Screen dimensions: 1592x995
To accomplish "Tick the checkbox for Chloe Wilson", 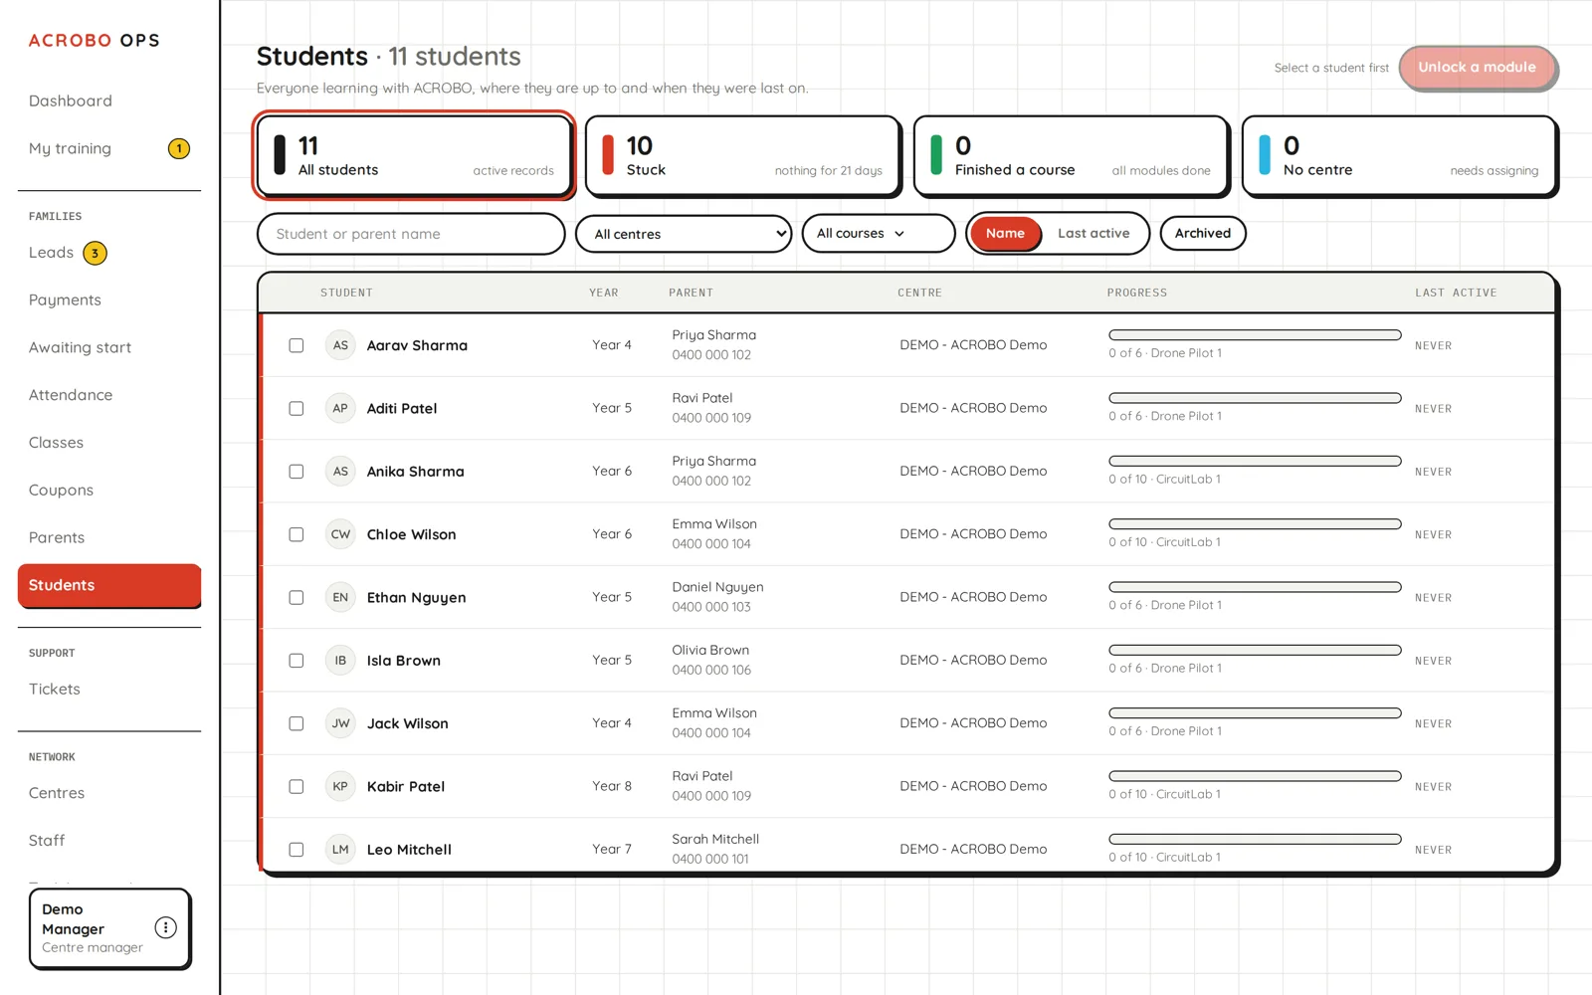I will [x=297, y=534].
